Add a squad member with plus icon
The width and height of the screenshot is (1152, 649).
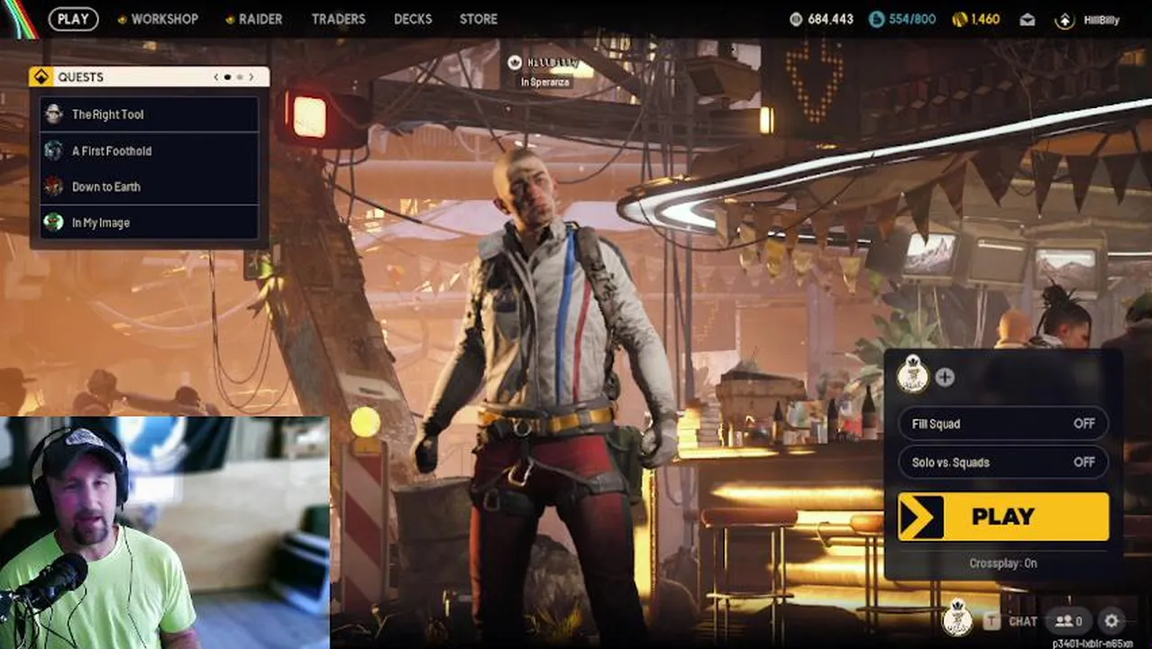(x=945, y=378)
